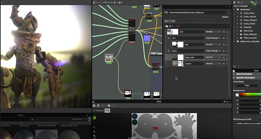Click the timer clock icon in graph toolbar
261x139 pixels.
click(x=114, y=3)
